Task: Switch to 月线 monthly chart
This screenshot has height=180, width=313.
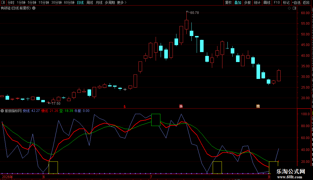Action: pos(99,2)
